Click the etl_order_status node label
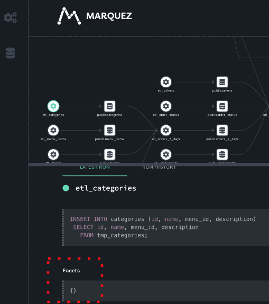This screenshot has width=269, height=304. [166, 115]
